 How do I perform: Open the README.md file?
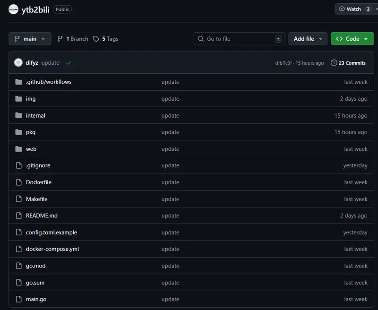[42, 215]
